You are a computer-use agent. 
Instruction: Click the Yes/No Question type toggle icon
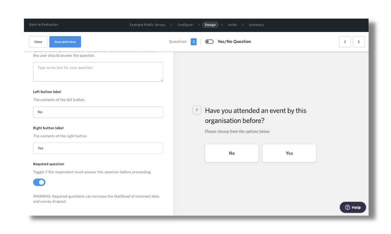point(209,42)
